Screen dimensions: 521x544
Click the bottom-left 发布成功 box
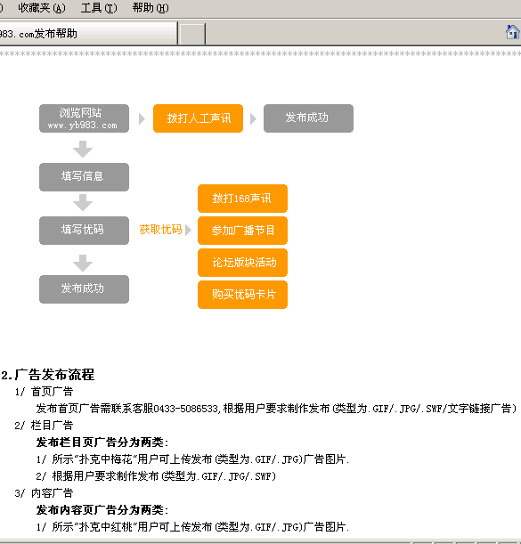[84, 289]
